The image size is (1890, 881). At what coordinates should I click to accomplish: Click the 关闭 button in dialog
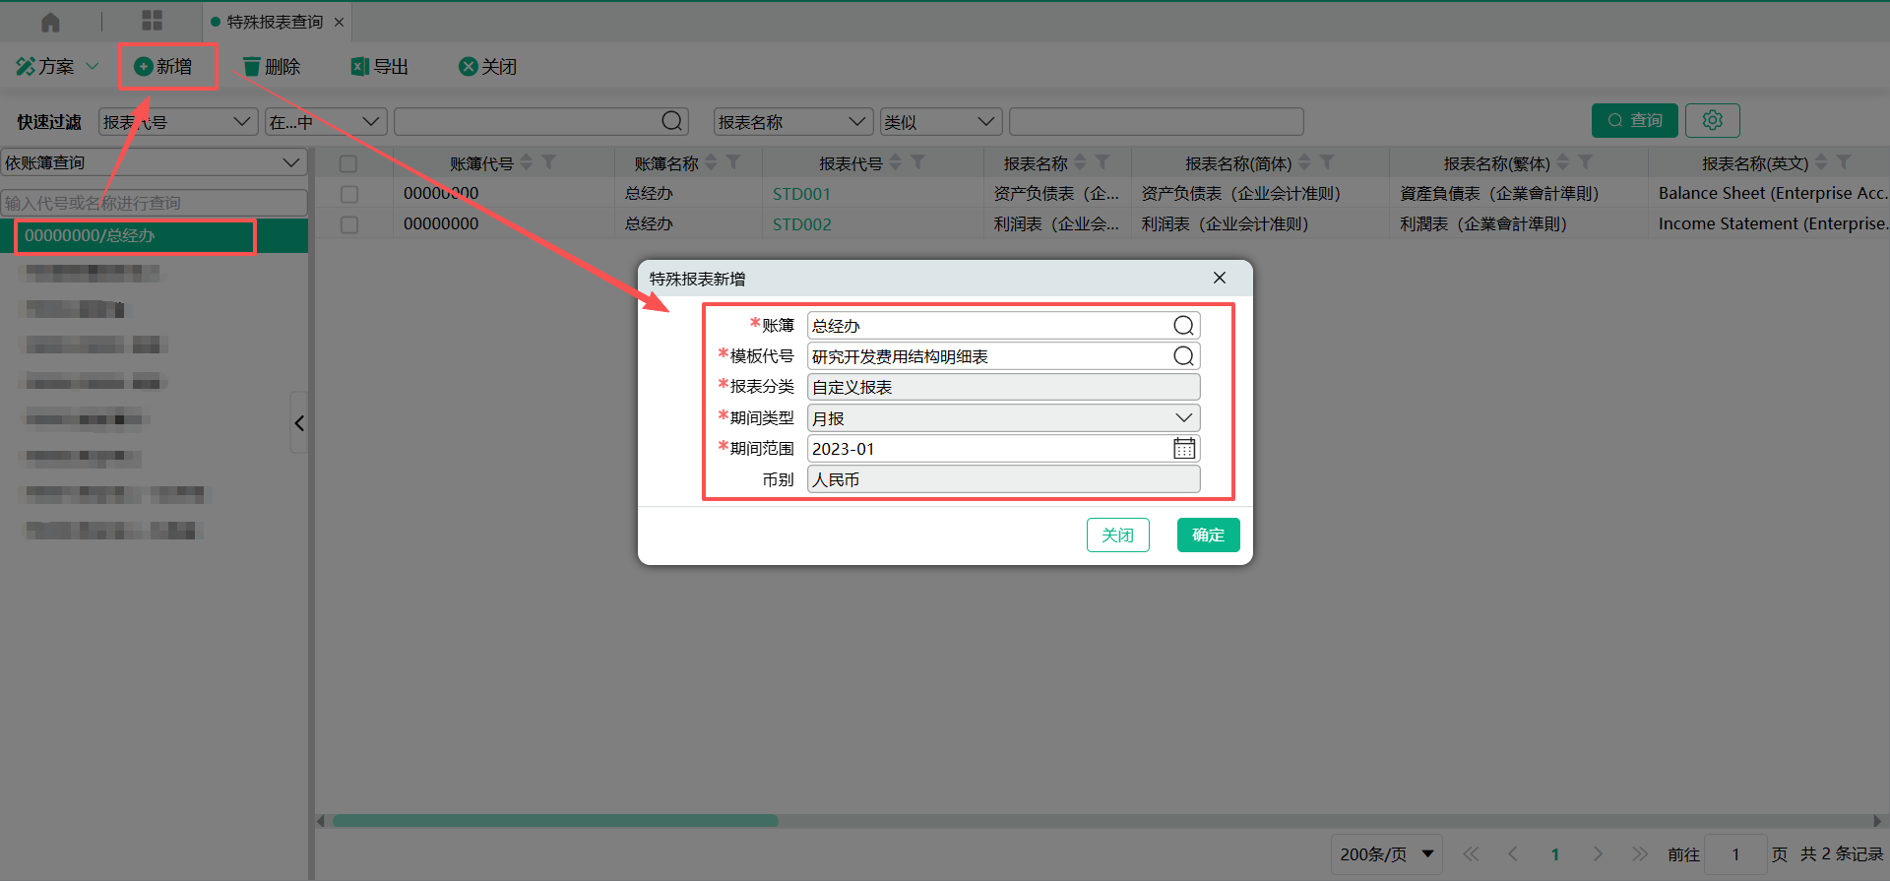(1117, 535)
